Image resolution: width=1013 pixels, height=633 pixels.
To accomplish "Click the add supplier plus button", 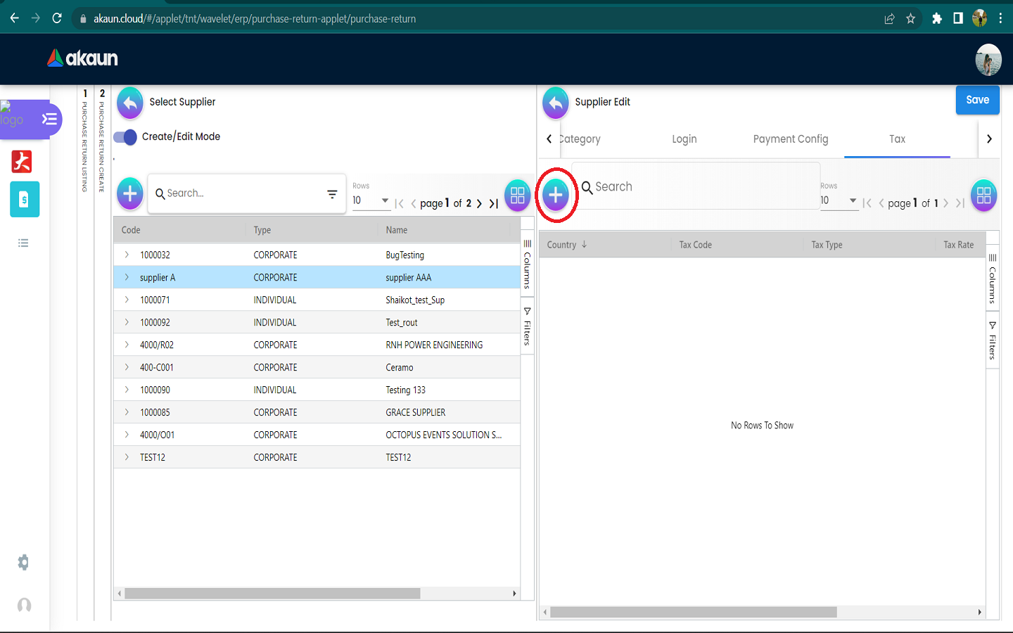I will point(130,193).
